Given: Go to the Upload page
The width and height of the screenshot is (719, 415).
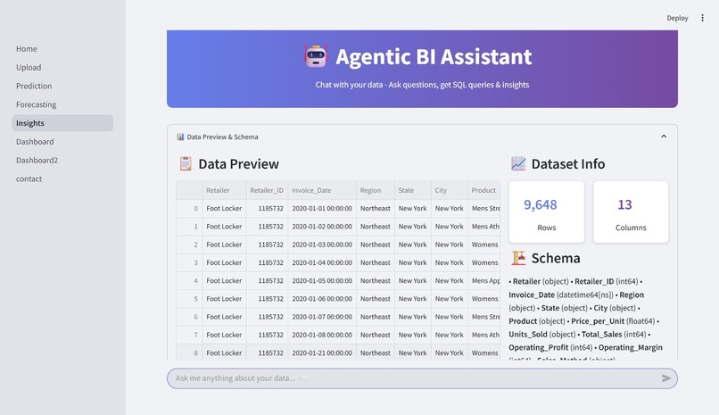Looking at the screenshot, I should point(29,68).
